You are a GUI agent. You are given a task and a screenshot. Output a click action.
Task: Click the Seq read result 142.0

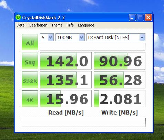point(66,61)
